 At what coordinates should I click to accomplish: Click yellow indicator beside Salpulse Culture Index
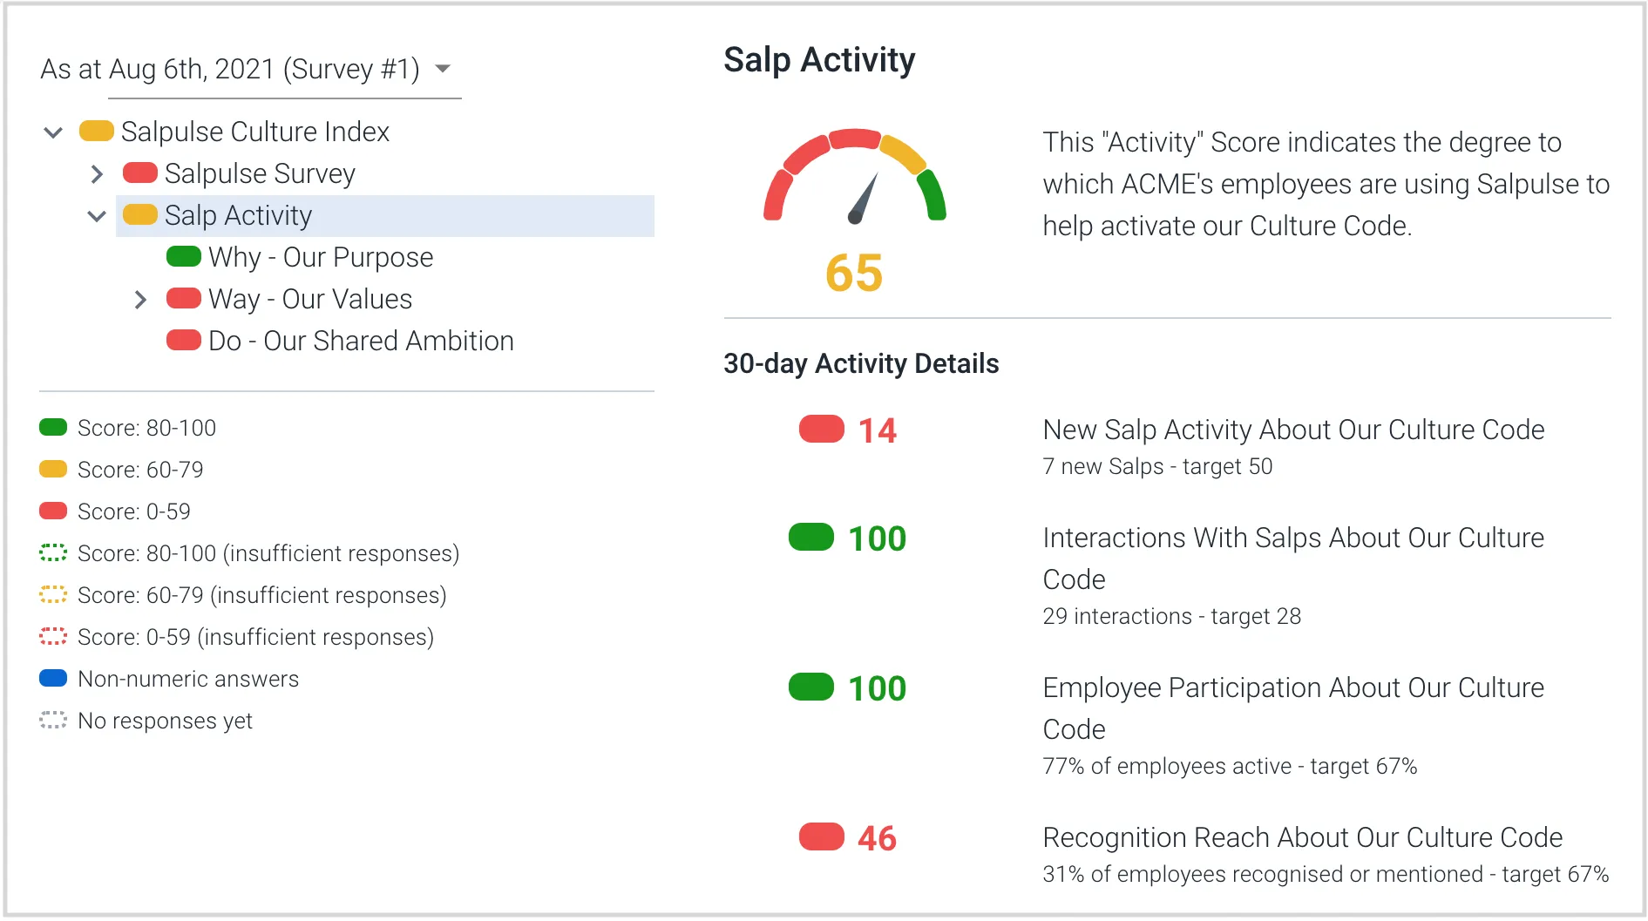97,131
